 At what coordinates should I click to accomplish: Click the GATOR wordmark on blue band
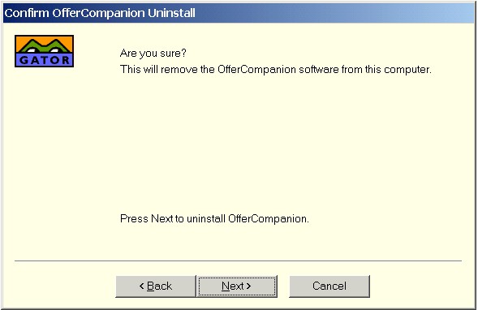pos(45,60)
